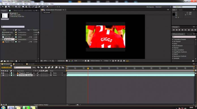The image size is (197, 109).
Task: Open the Composition menu
Action: tap(13, 4)
